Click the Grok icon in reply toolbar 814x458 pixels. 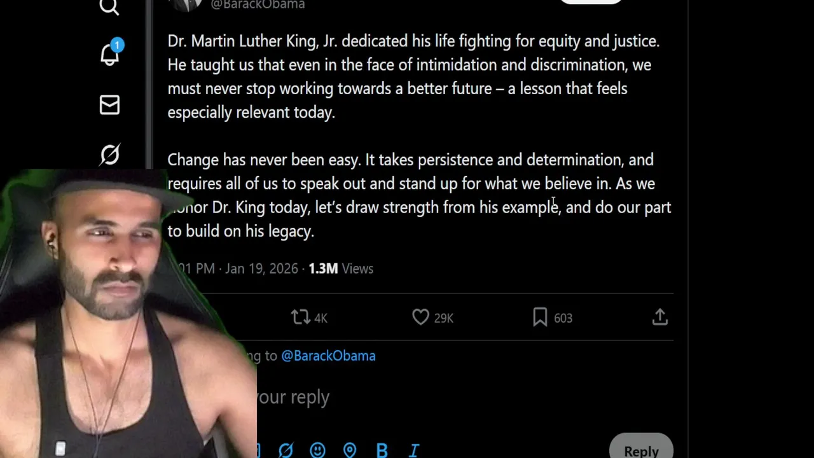(286, 450)
